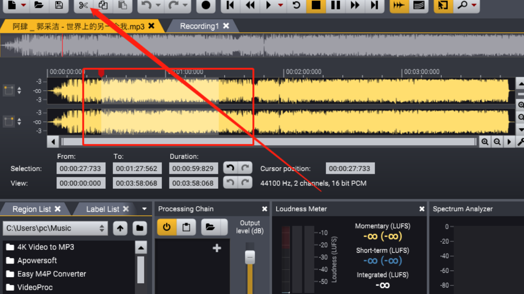Open the undo history dropdown arrow

click(158, 5)
